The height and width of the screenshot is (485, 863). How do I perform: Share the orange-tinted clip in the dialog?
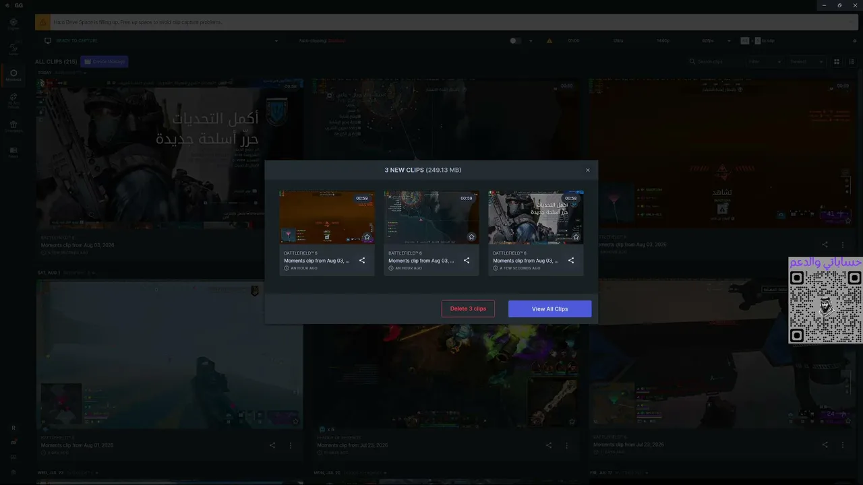362,261
